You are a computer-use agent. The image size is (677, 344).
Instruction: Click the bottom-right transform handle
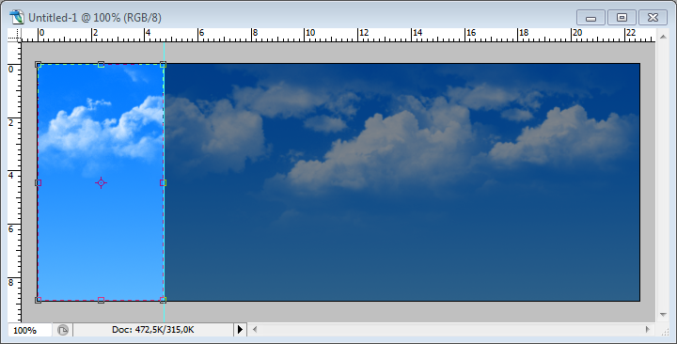click(x=164, y=300)
